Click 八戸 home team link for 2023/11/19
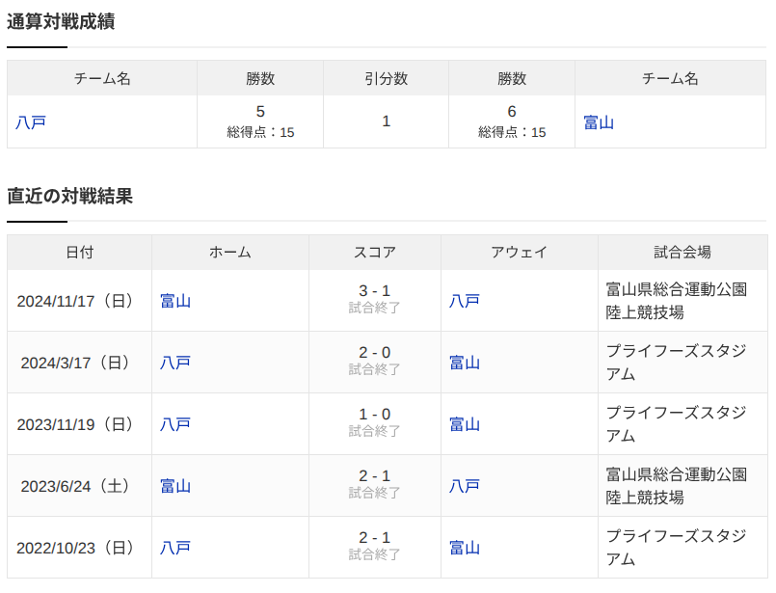This screenshot has height=593, width=776. click(175, 424)
